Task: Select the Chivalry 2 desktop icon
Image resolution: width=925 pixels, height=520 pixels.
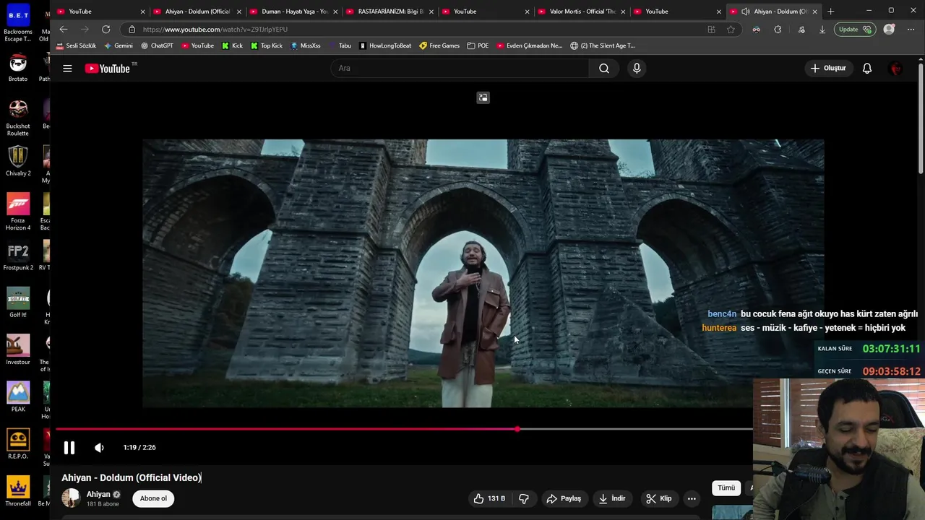Action: click(x=18, y=161)
